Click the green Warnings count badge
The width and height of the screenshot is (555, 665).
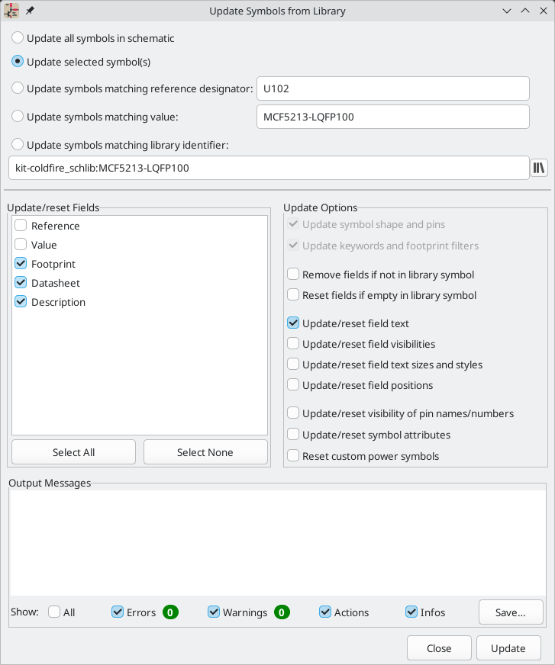[282, 612]
